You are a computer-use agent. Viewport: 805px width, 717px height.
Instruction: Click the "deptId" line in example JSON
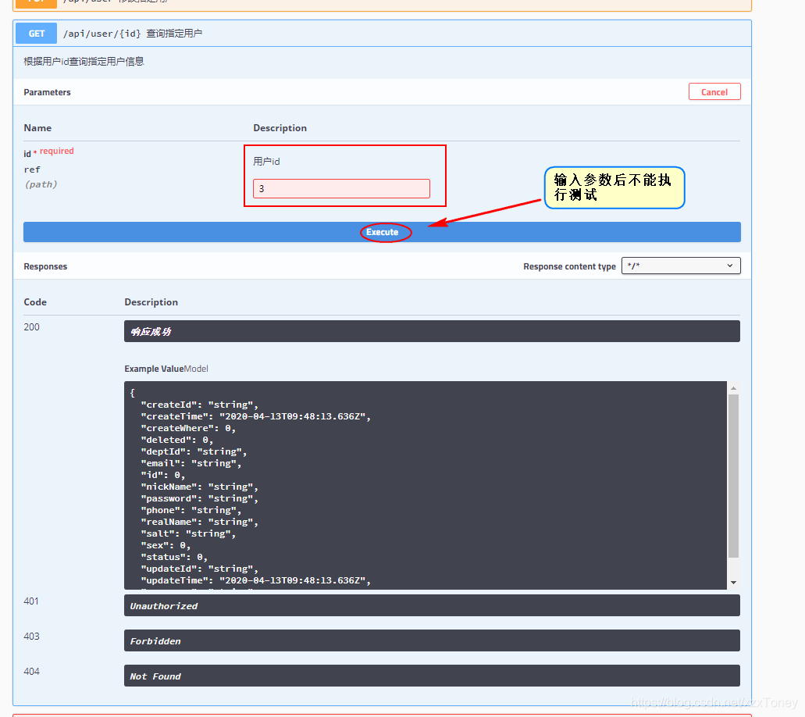click(x=194, y=451)
